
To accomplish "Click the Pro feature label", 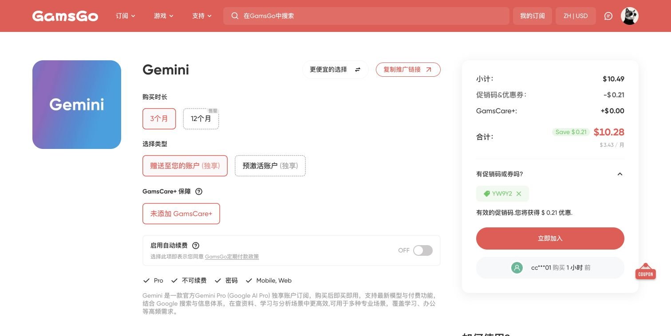I will click(x=158, y=281).
